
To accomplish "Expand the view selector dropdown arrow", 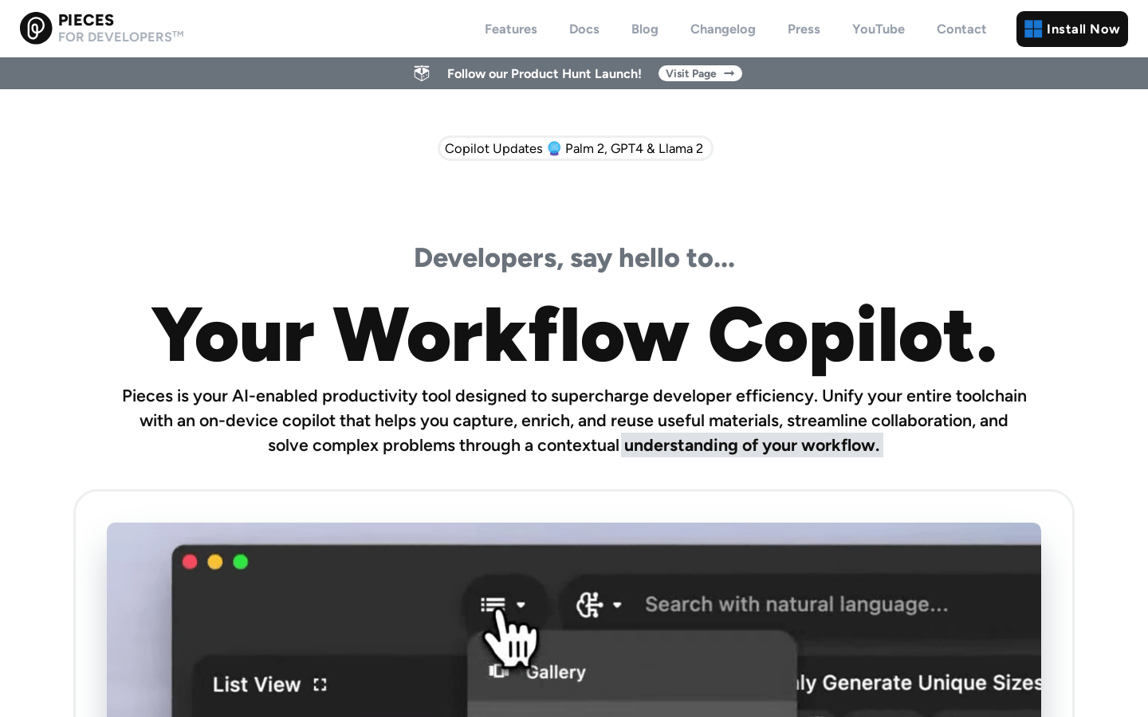I will pos(521,605).
